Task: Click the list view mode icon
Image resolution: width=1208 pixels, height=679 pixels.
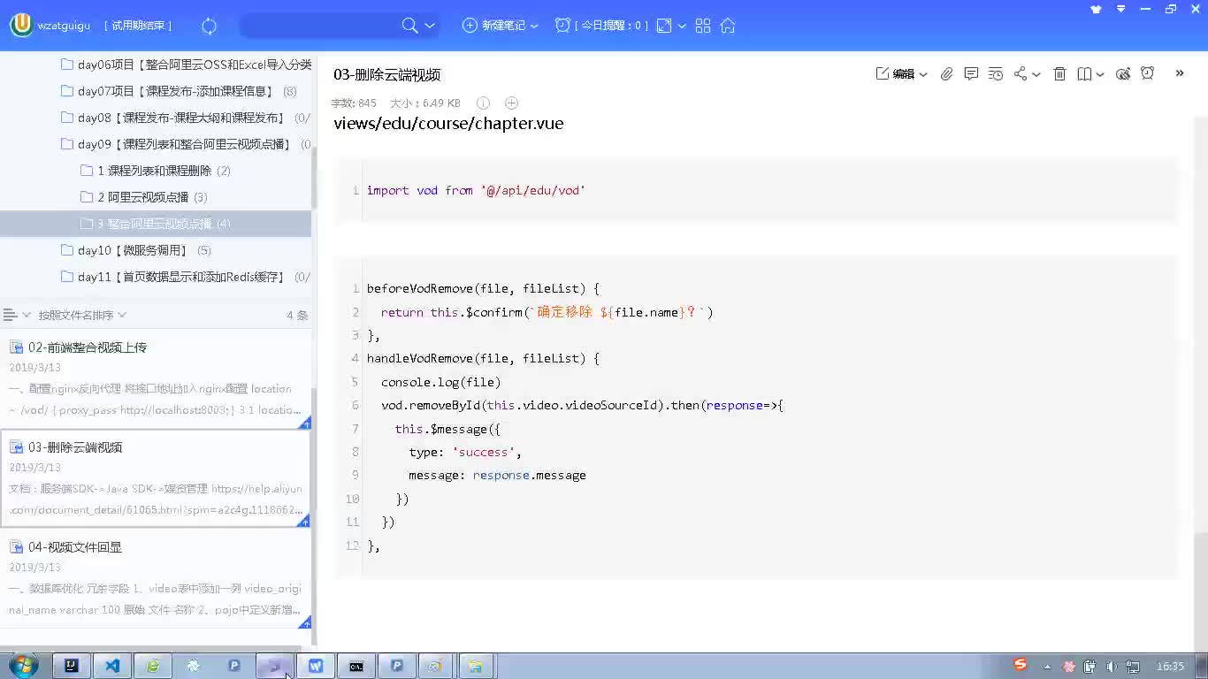Action: (11, 315)
